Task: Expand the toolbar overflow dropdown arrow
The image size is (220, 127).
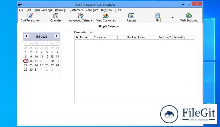Action: tap(173, 18)
